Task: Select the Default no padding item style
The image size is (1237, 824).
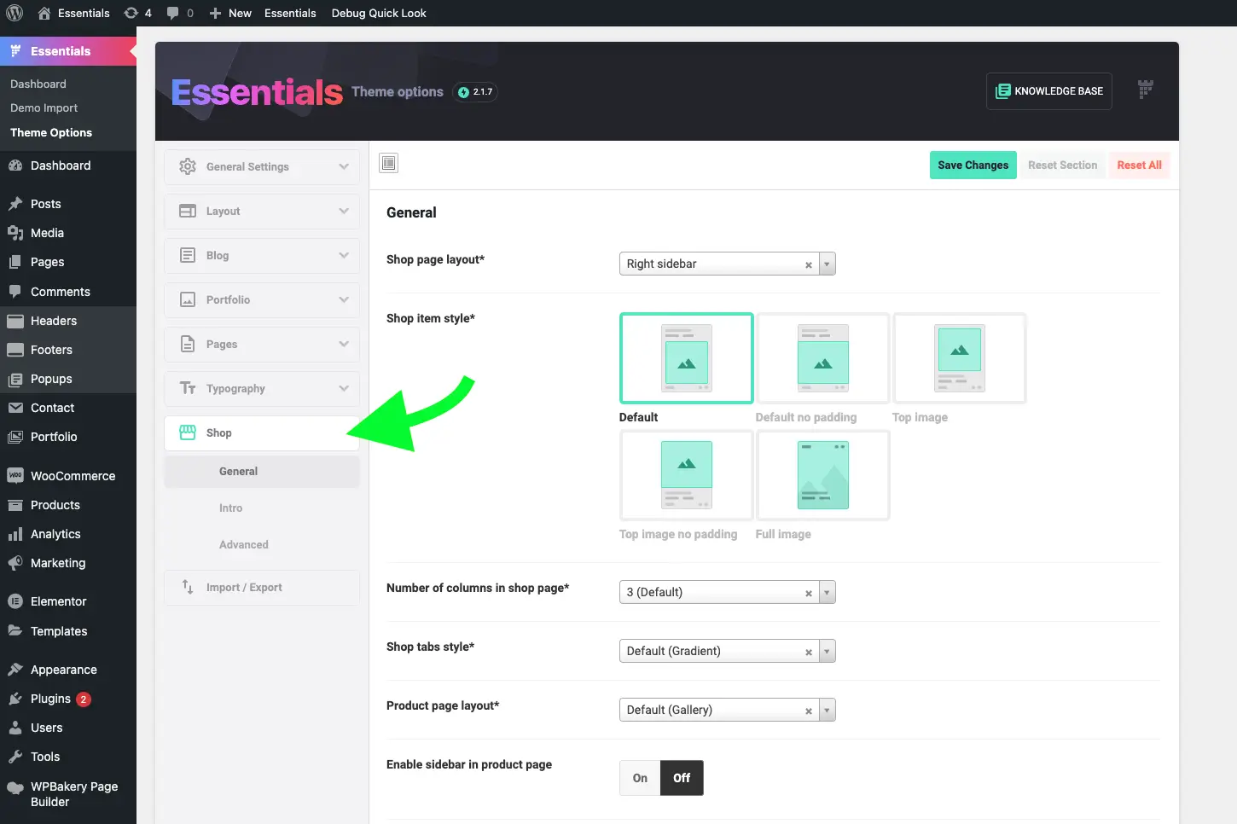Action: coord(822,358)
